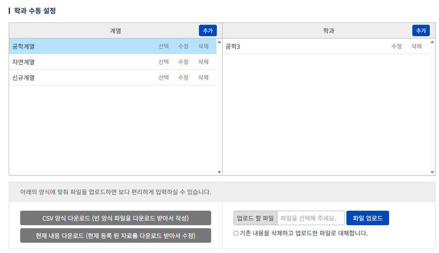The width and height of the screenshot is (439, 253).
Task: Choose 선택 for the 자연계열 row
Action: (x=163, y=62)
